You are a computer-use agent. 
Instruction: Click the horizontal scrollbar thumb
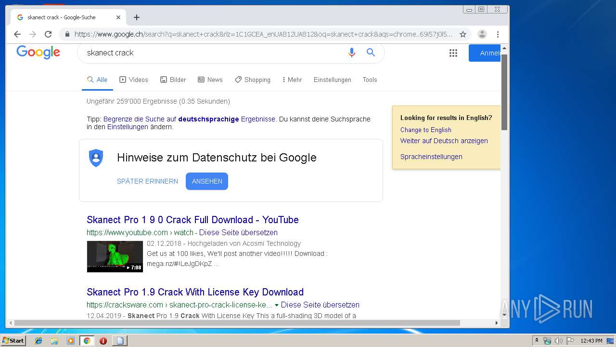pyautogui.click(x=237, y=322)
